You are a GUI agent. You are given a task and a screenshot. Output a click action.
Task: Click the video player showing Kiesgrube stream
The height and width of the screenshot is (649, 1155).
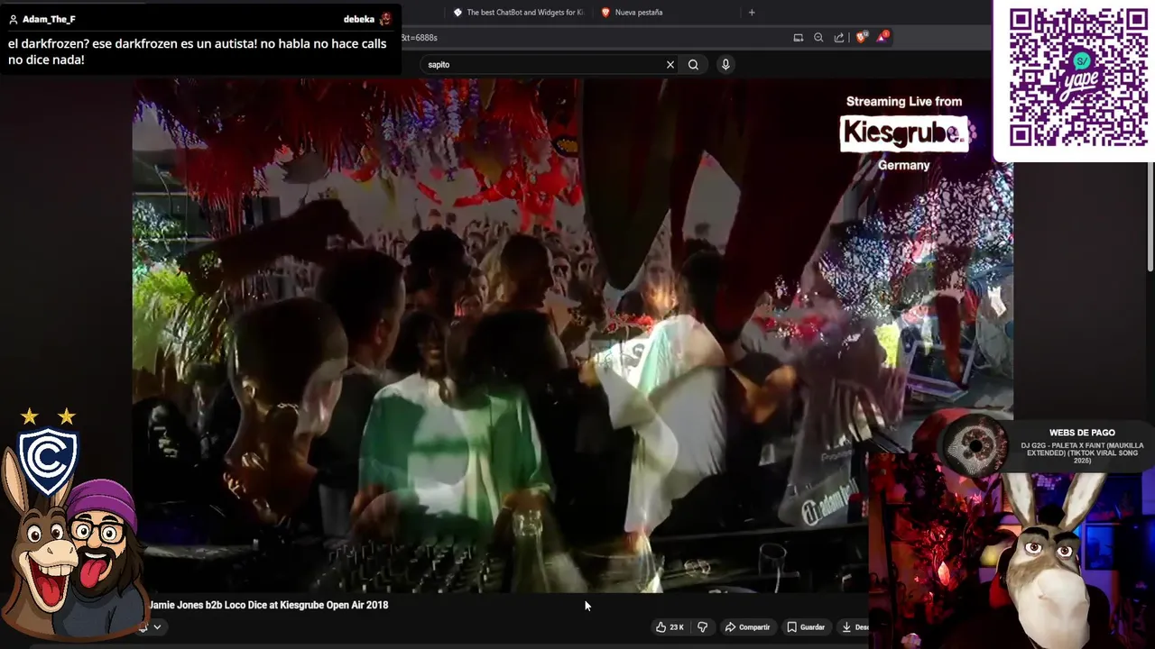click(572, 335)
